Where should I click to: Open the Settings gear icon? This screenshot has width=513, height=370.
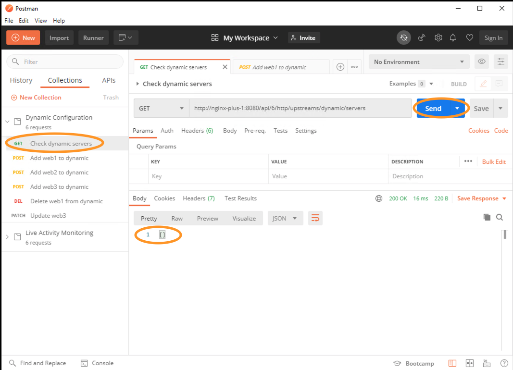438,37
